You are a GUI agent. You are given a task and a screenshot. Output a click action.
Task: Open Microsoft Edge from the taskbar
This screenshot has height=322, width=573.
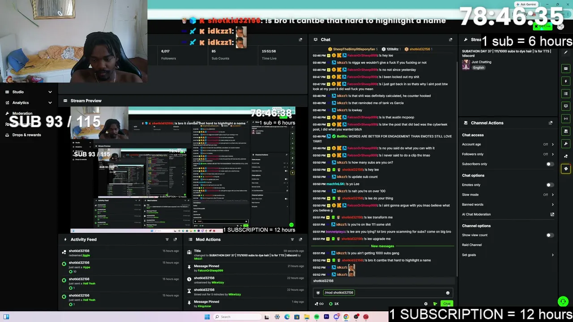287,317
